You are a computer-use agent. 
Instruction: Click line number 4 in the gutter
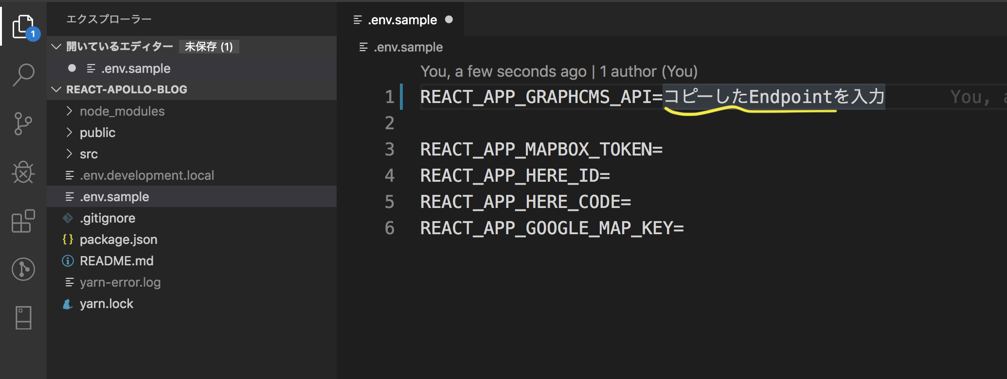pyautogui.click(x=390, y=175)
